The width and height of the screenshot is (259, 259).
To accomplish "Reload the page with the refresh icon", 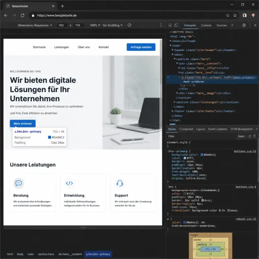I will pos(23,16).
